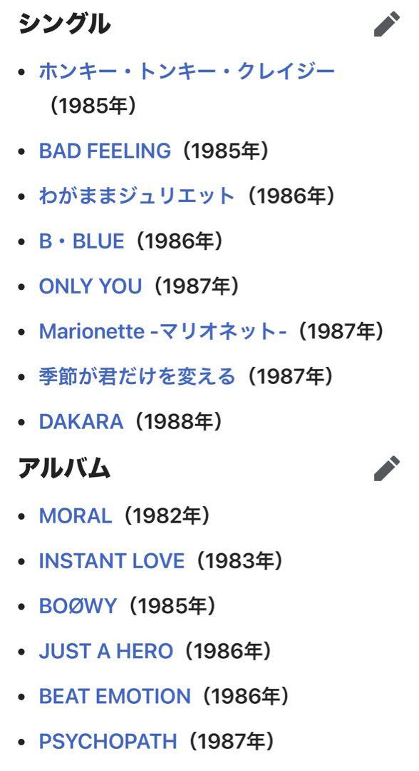Open the ホンキー・トンキー・クレイジー link
This screenshot has height=771, width=419.
pyautogui.click(x=187, y=71)
